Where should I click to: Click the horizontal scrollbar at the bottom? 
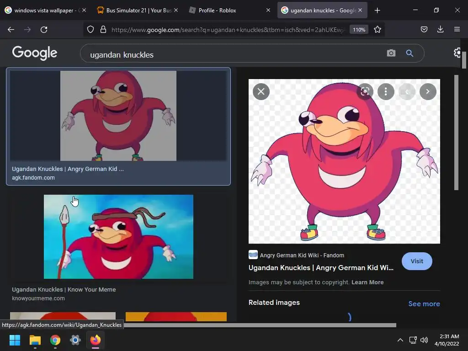click(260, 325)
